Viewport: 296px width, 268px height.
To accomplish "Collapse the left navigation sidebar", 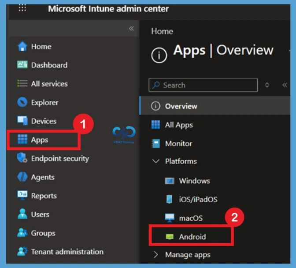I will click(x=131, y=29).
